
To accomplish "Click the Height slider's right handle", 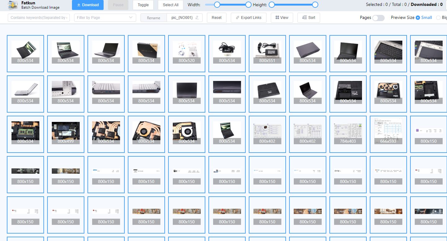I will [x=315, y=5].
